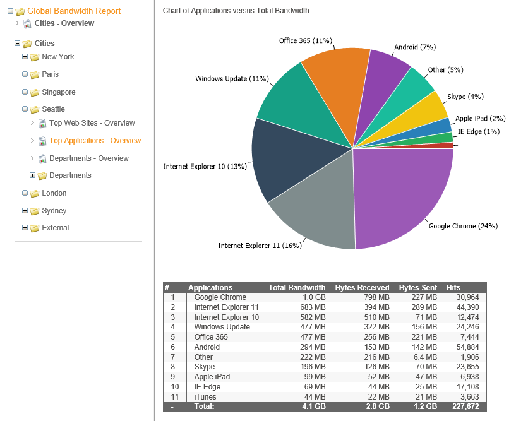The width and height of the screenshot is (516, 421).
Task: Expand the Cities - Overview chevron
Action: (18, 23)
